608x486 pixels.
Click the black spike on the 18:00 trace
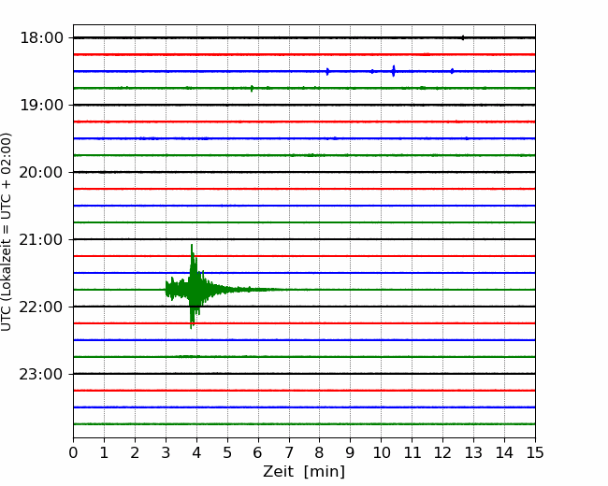click(x=463, y=37)
